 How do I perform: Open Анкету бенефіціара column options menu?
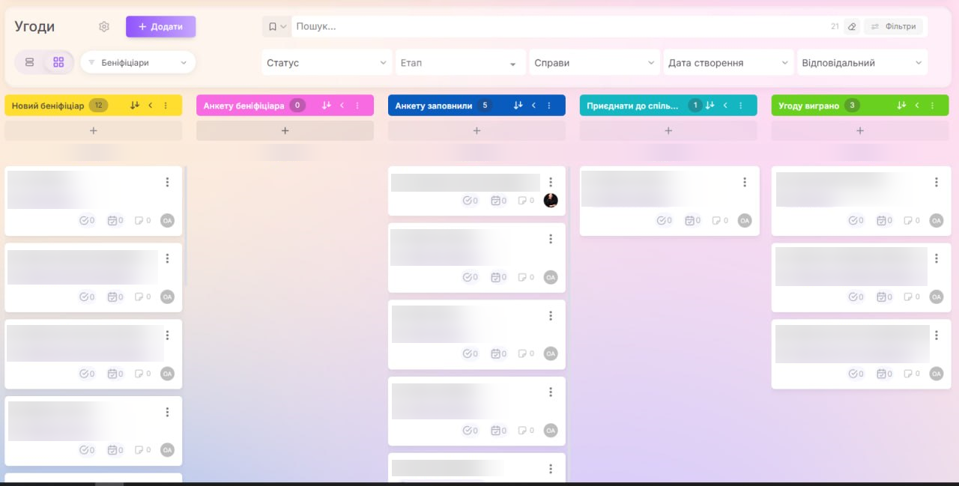click(x=357, y=106)
